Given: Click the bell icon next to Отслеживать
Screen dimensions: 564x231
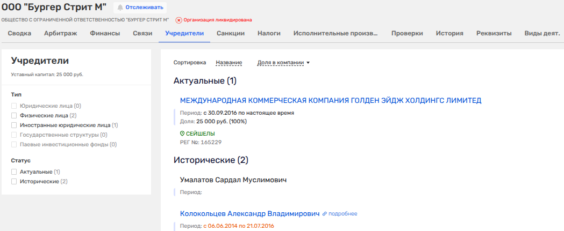Looking at the screenshot, I should pyautogui.click(x=120, y=8).
